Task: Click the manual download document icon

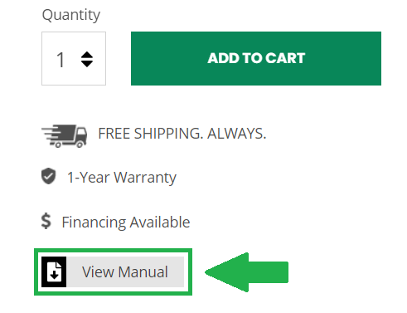Action: pos(54,271)
